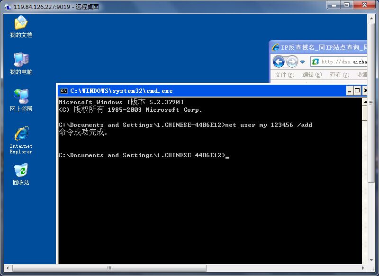Click the copyright 1985-2003 Microsoft Corp line
379x276 pixels.
pos(130,110)
